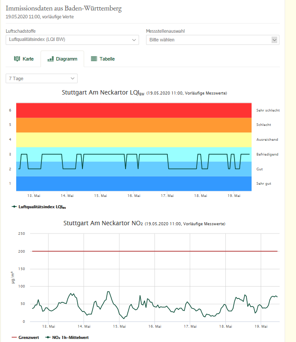
Task: Click the red 'Sehr schlecht' band
Action: tap(134, 110)
